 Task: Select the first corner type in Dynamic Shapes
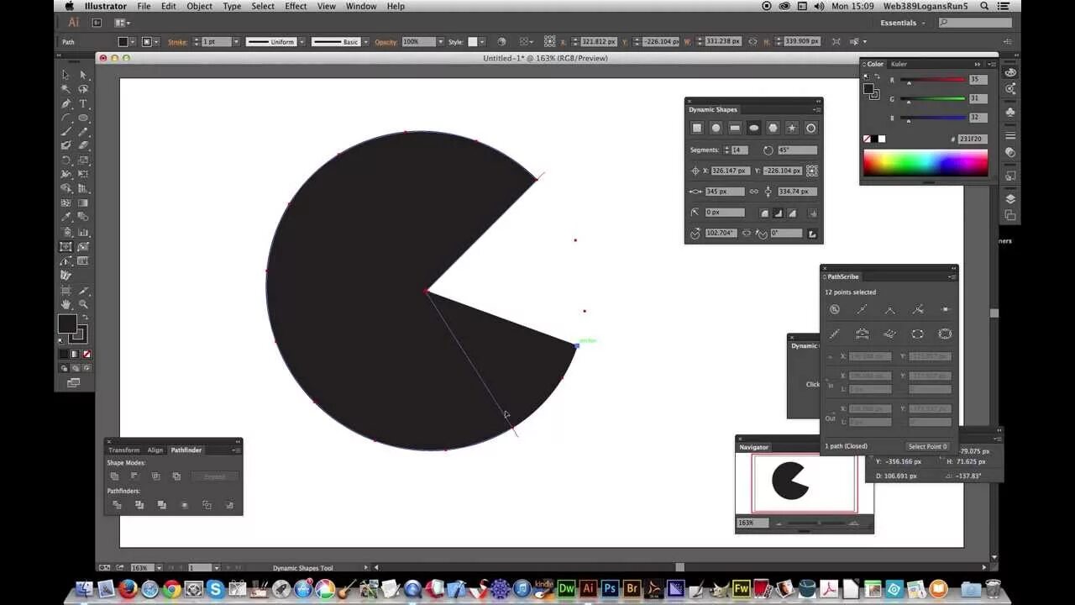(763, 213)
